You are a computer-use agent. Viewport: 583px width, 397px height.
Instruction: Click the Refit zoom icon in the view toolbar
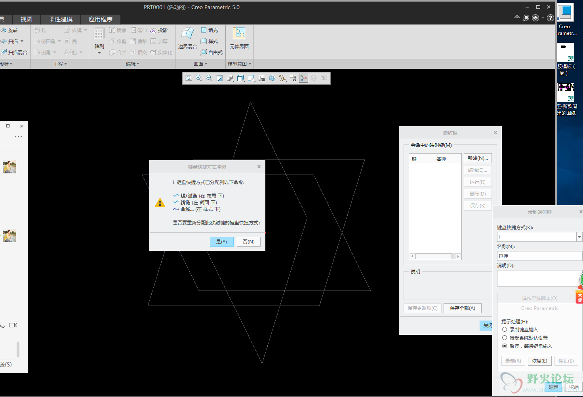pos(189,78)
